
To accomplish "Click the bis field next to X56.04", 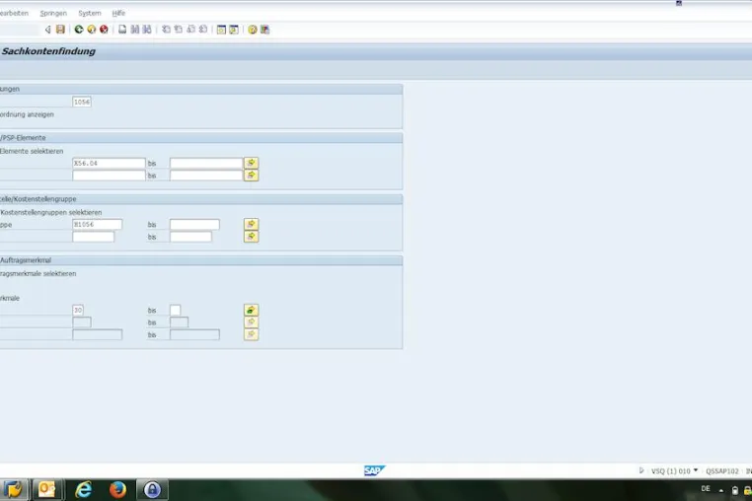I will [x=206, y=163].
